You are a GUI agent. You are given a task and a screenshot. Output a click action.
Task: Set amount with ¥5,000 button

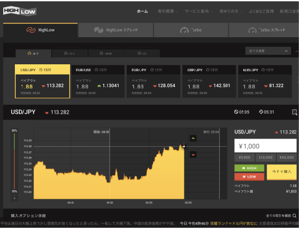(244, 158)
